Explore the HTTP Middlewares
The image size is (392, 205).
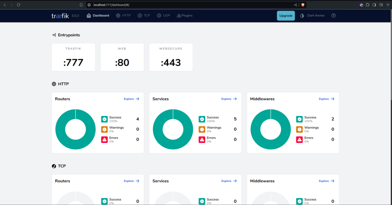point(327,99)
